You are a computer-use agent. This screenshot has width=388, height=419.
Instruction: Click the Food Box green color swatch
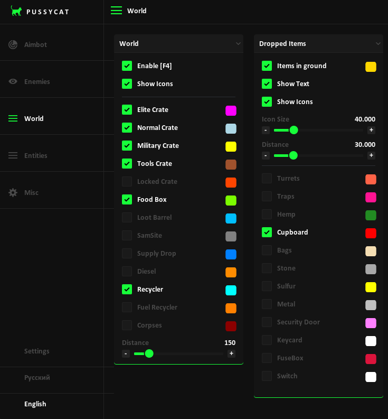click(x=231, y=200)
